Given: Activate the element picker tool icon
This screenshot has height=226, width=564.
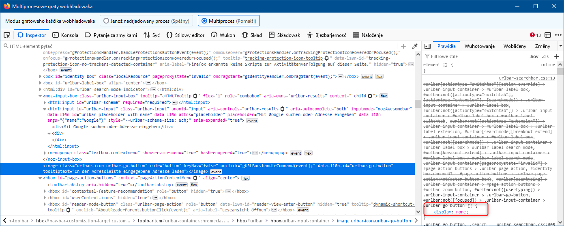Looking at the screenshot, I should pos(7,35).
